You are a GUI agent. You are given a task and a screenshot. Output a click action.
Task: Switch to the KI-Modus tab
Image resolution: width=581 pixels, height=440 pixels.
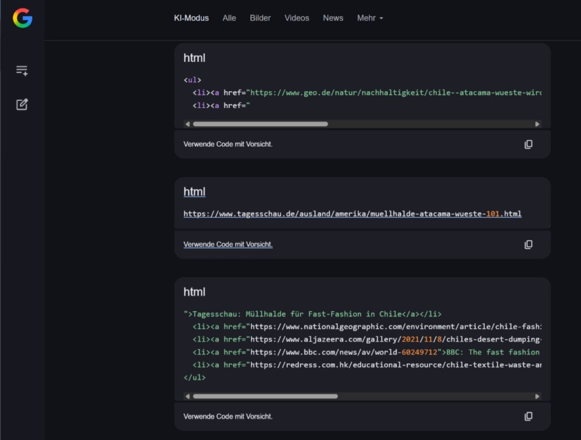tap(191, 18)
